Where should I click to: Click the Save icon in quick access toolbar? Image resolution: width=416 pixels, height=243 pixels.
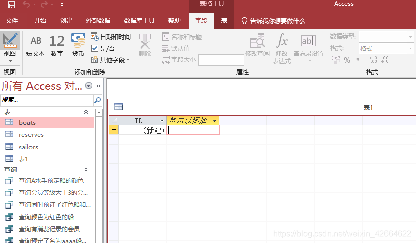tap(11, 4)
